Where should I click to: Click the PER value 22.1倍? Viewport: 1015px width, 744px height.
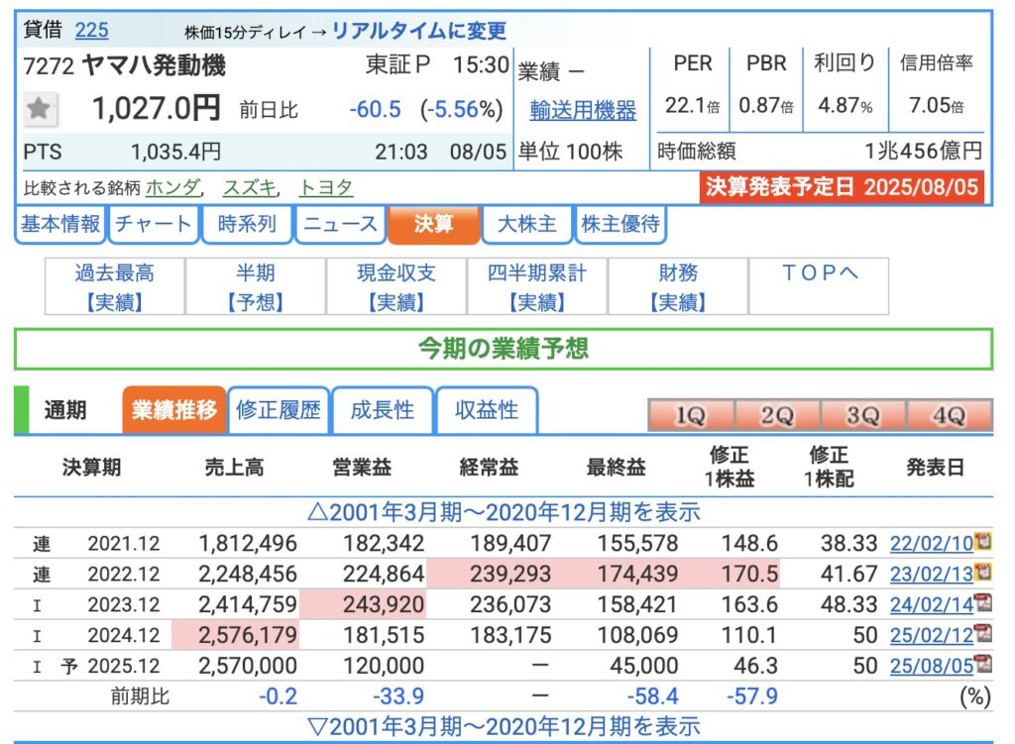(x=692, y=105)
